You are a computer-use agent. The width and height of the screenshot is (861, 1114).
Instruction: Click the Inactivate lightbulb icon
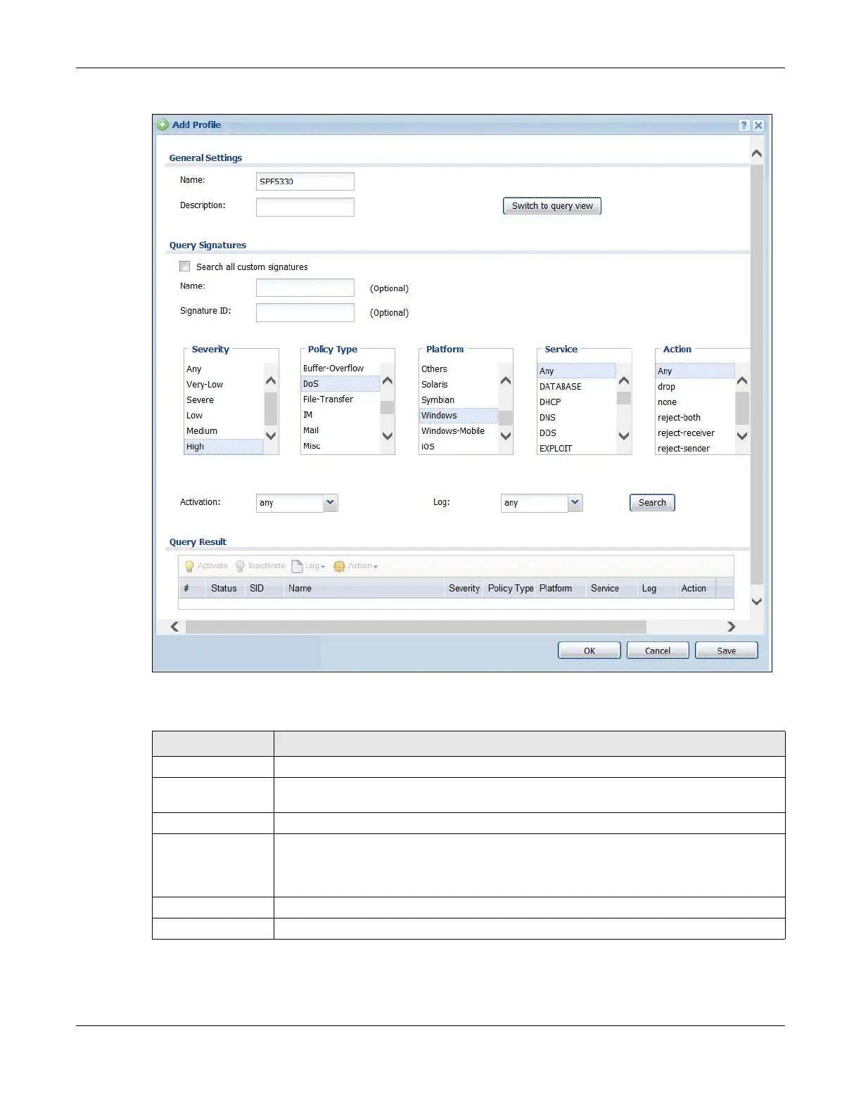click(x=240, y=566)
